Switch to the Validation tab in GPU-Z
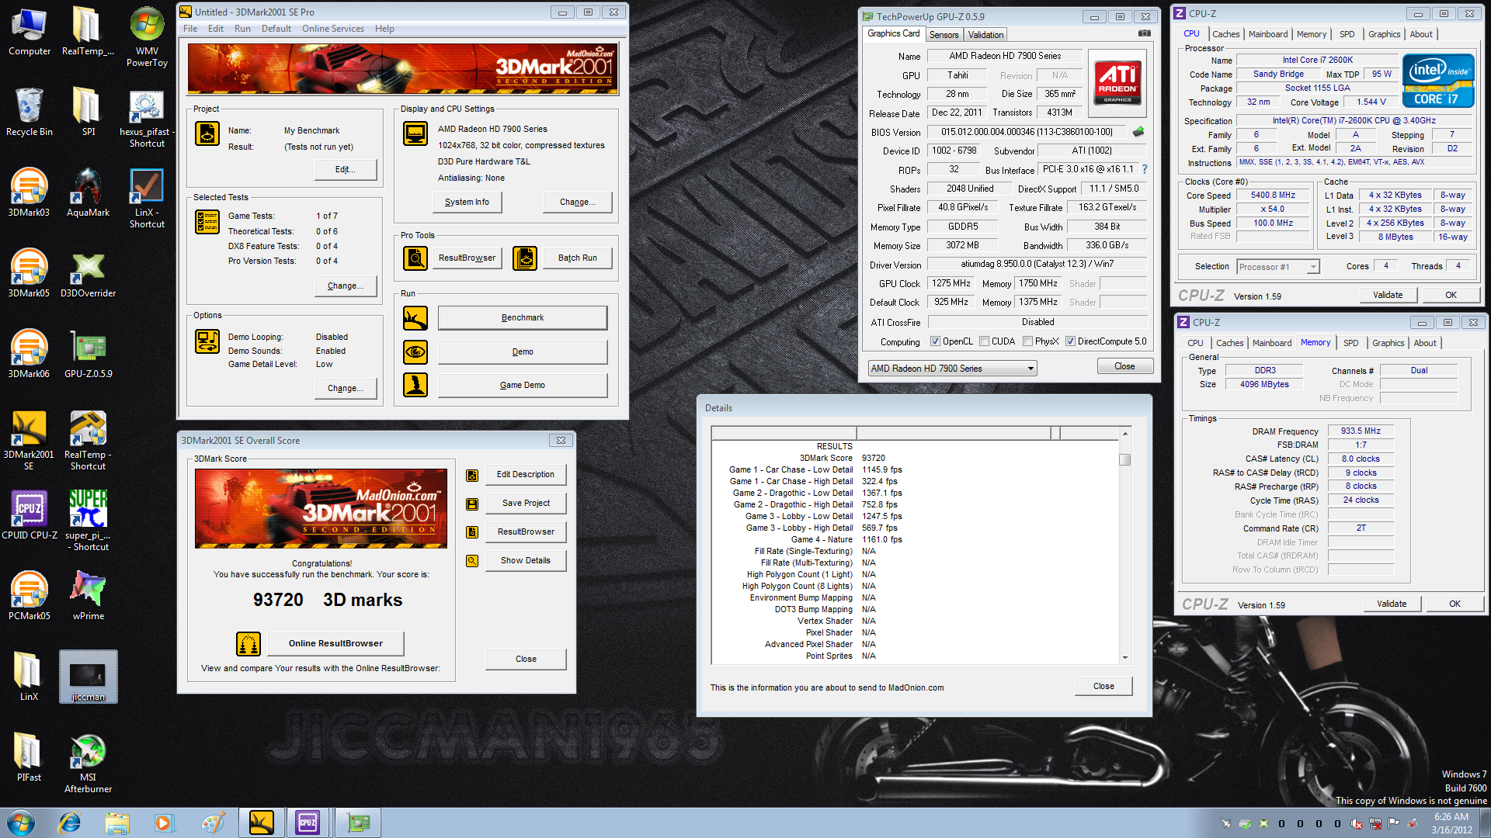Viewport: 1491px width, 838px height. click(985, 35)
